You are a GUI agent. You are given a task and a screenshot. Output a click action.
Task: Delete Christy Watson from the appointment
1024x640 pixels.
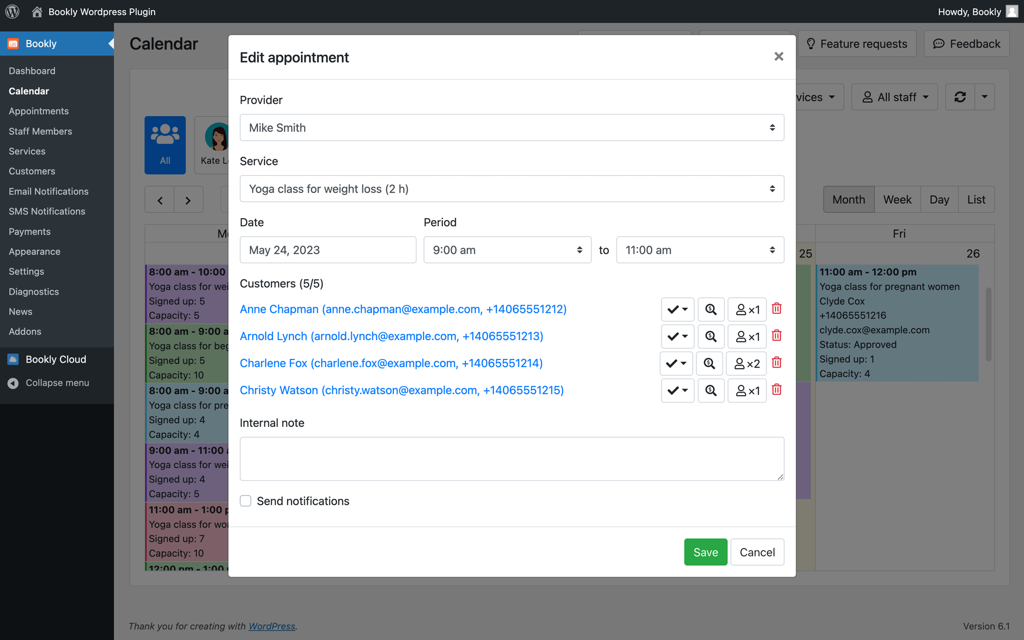(x=777, y=390)
